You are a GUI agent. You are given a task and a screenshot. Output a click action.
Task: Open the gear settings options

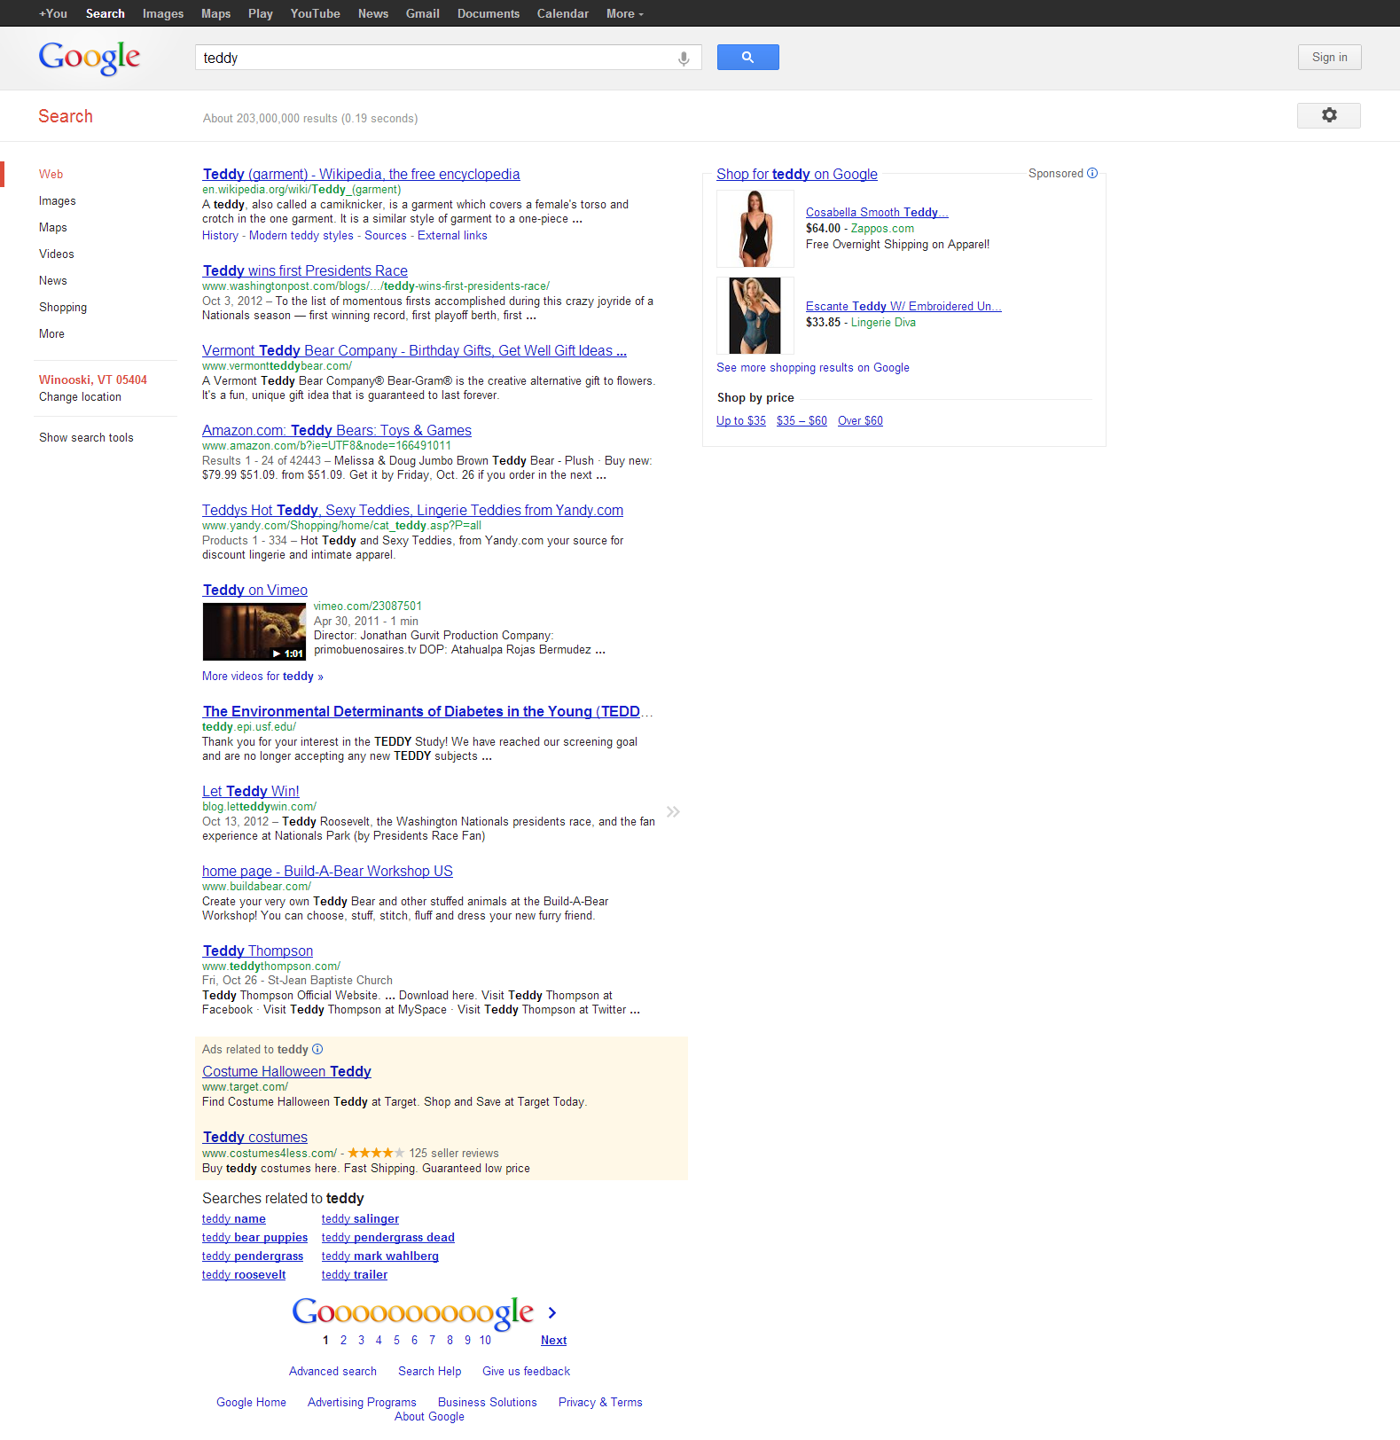(x=1328, y=115)
